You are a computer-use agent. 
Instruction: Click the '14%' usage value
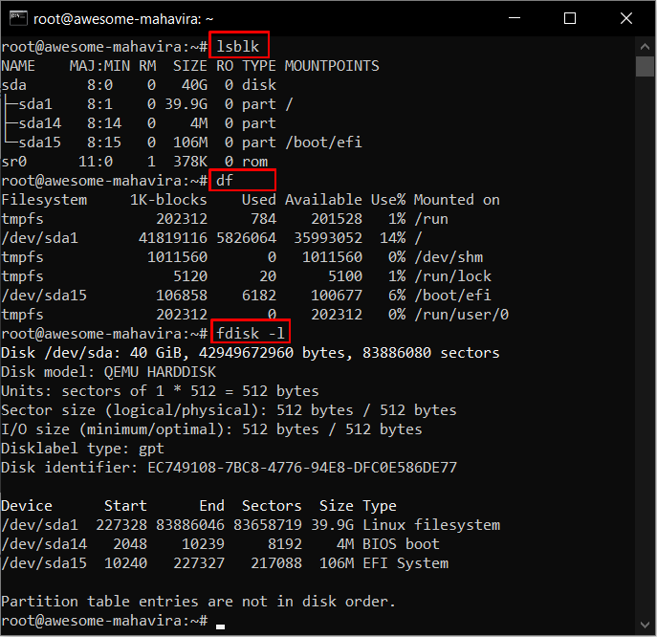(x=393, y=238)
